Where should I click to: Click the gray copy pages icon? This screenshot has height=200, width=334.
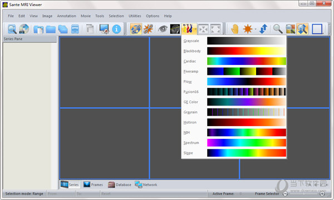[x=90, y=29]
